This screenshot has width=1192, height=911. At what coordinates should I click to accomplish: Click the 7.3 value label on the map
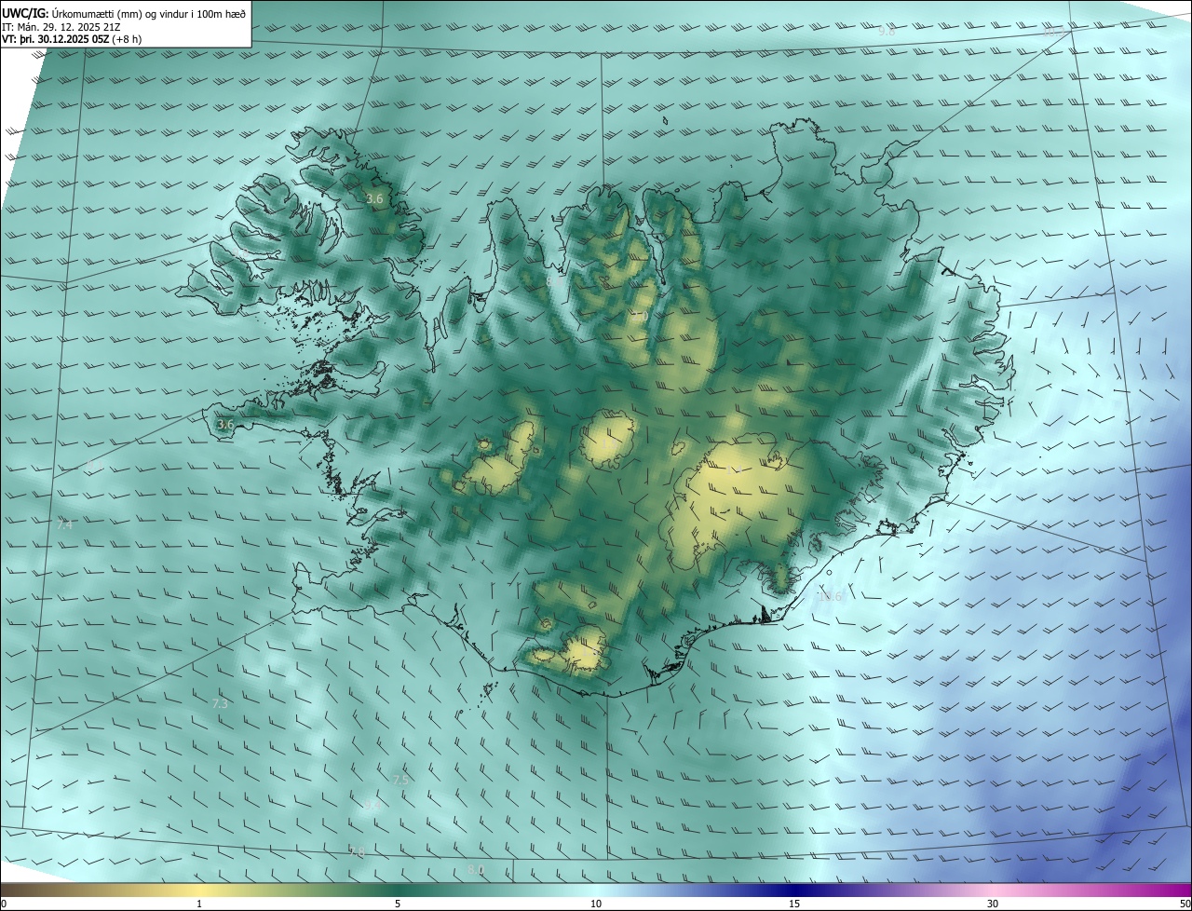point(220,704)
